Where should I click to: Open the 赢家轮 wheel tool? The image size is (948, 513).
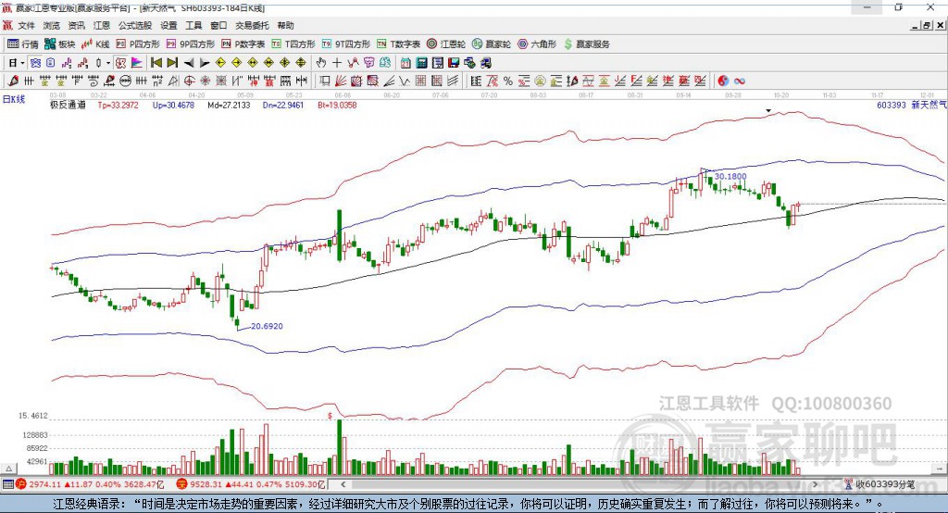[x=492, y=44]
